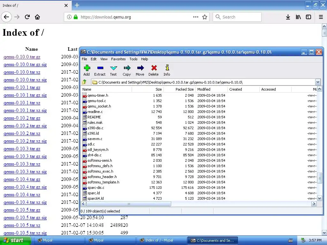This screenshot has height=245, width=327.
Task: Click the 7-Zip horizontal scrollbar thumb
Action: (128, 204)
